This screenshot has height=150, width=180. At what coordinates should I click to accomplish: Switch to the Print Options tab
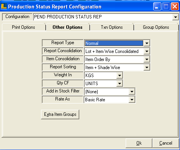click(x=24, y=27)
